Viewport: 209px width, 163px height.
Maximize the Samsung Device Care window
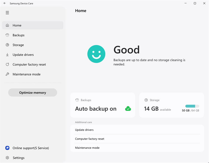coord(195,3)
